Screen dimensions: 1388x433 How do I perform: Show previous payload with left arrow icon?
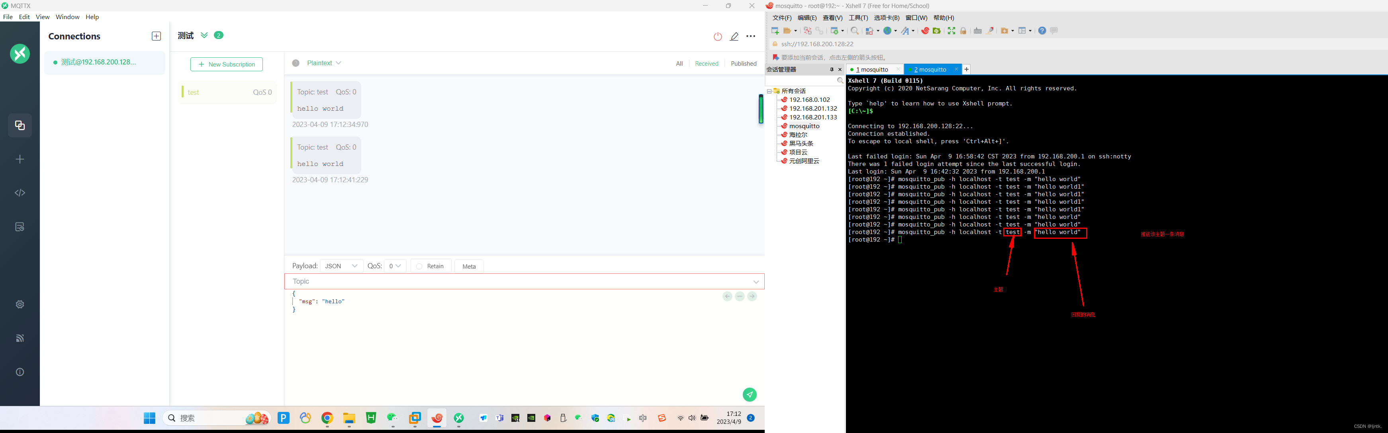pos(727,296)
